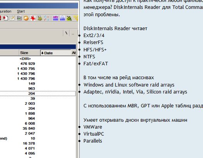Go to parent directory with '..' button
The image size is (203, 158).
(73, 33)
